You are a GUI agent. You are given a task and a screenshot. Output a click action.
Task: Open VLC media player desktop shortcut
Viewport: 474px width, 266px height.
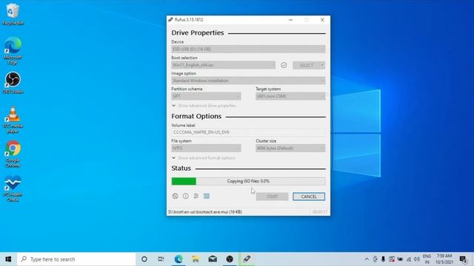[13, 120]
